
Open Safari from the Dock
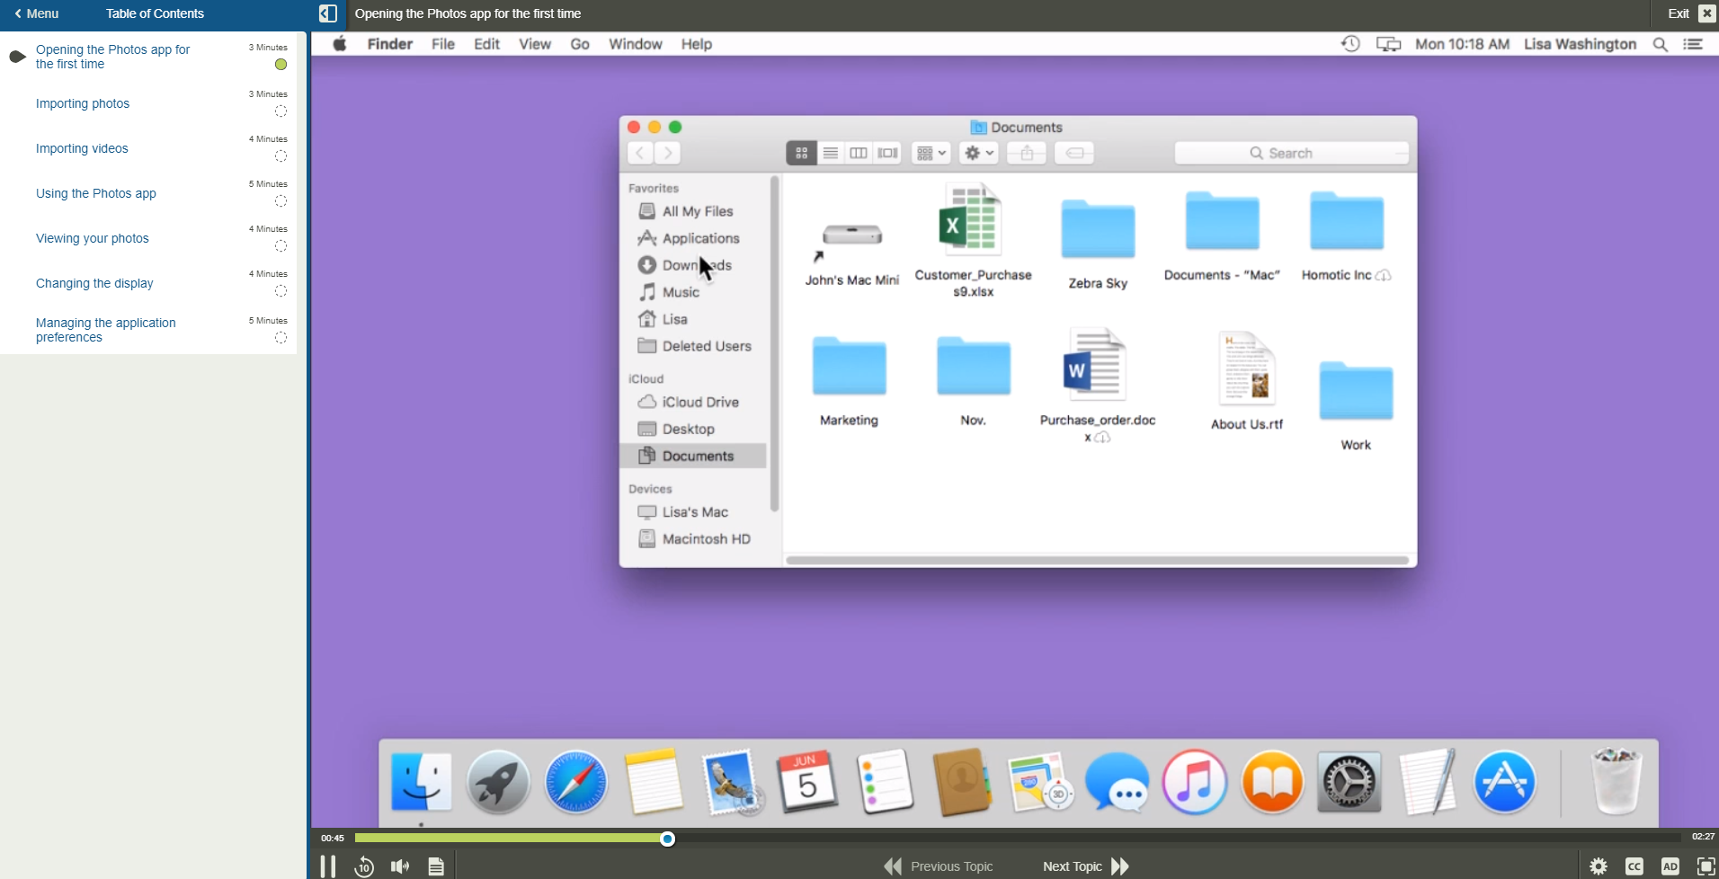click(575, 781)
